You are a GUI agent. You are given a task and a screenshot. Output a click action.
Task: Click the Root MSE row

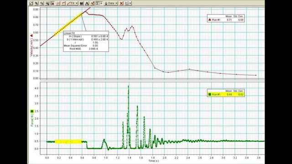click(86, 49)
